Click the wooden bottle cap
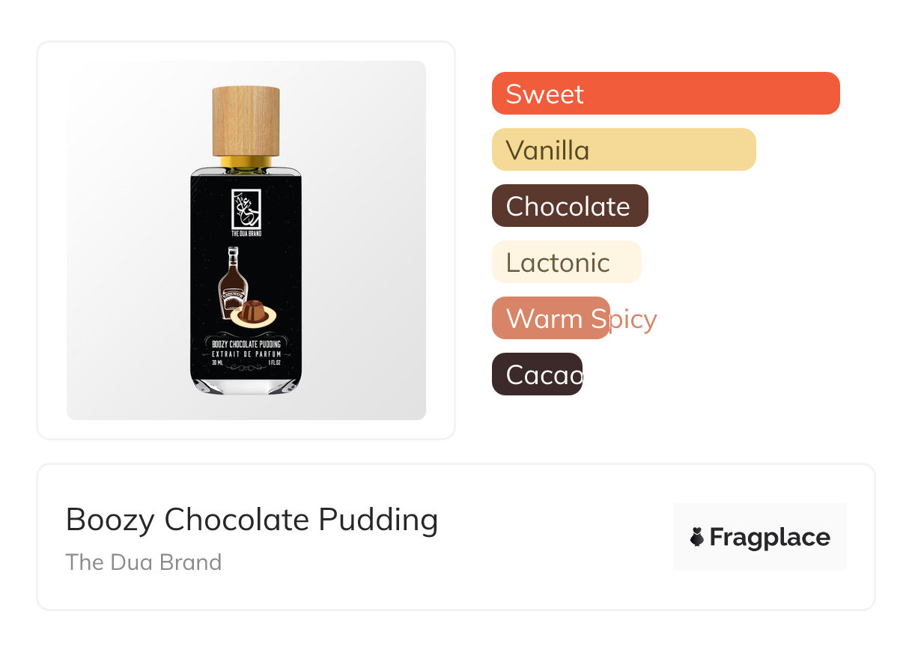912x647 pixels. pyautogui.click(x=246, y=120)
